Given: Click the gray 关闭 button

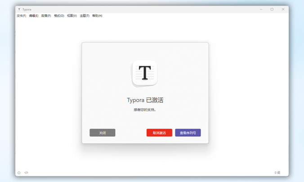Looking at the screenshot, I should click(103, 133).
